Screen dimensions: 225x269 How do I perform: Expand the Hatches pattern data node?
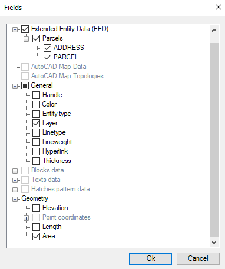coord(15,190)
